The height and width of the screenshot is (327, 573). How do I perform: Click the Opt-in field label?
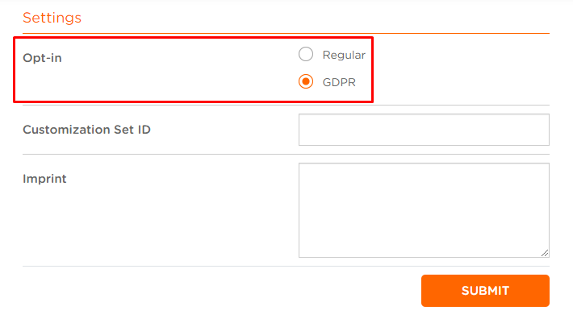[42, 58]
